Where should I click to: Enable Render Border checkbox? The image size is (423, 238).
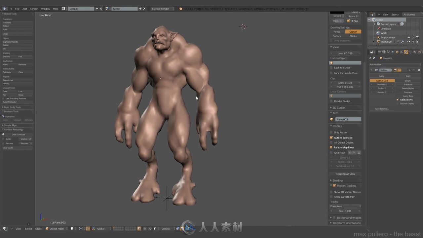pyautogui.click(x=331, y=101)
